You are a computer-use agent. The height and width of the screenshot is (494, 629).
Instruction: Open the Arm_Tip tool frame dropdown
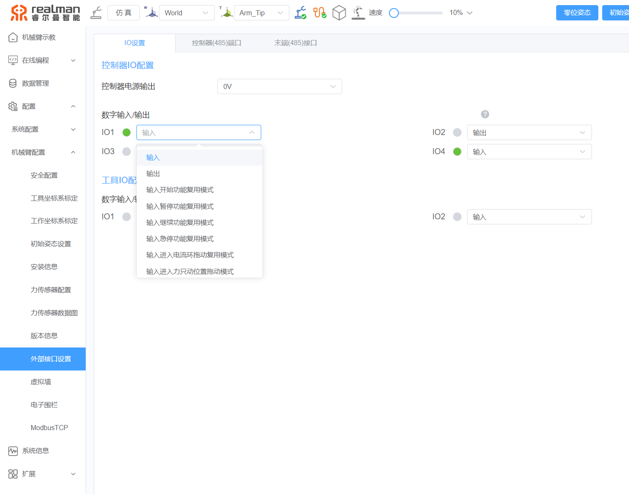click(261, 13)
